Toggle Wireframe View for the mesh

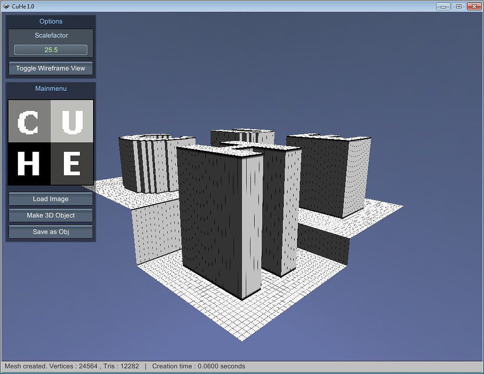50,68
